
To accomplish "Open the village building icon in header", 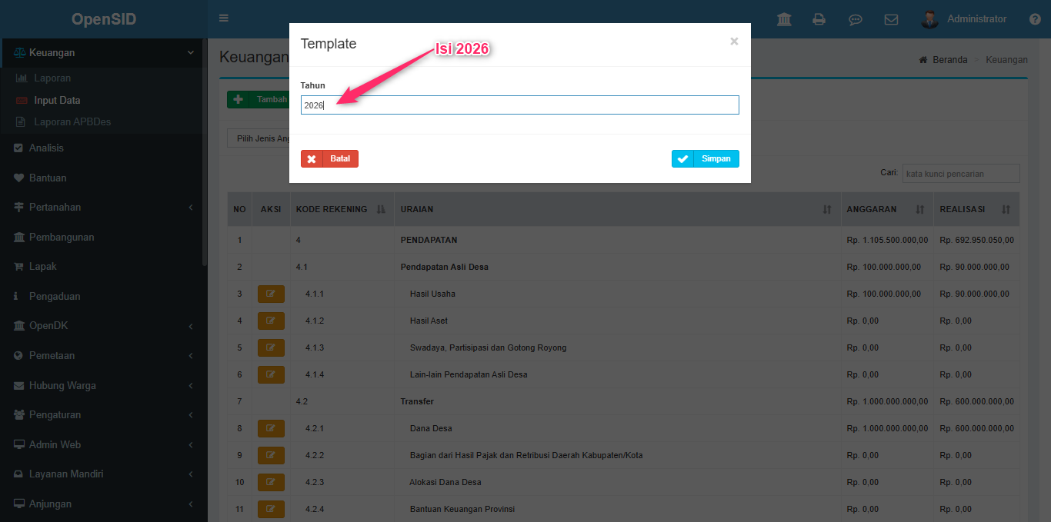I will (784, 19).
